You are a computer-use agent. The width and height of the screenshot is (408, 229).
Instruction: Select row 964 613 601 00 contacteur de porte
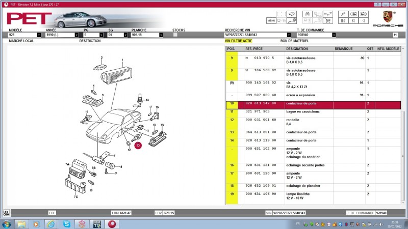pos(313,134)
